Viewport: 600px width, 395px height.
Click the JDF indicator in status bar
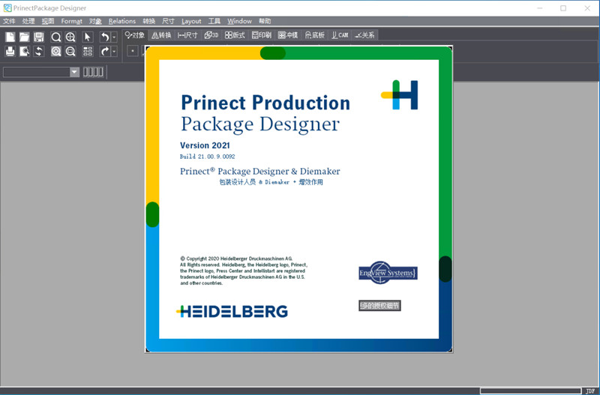(x=590, y=391)
